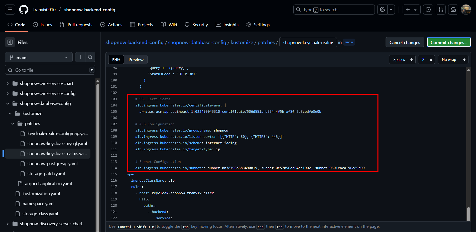This screenshot has height=232, width=476.
Task: Select the Edit mode toggle
Action: (116, 60)
